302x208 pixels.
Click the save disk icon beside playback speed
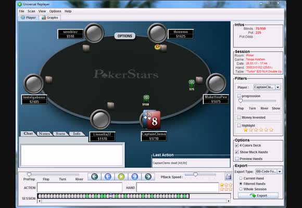point(228,177)
